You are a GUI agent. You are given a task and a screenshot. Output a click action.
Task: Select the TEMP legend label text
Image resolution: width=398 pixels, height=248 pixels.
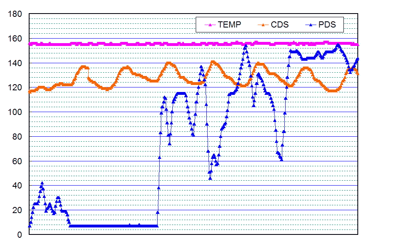(229, 25)
